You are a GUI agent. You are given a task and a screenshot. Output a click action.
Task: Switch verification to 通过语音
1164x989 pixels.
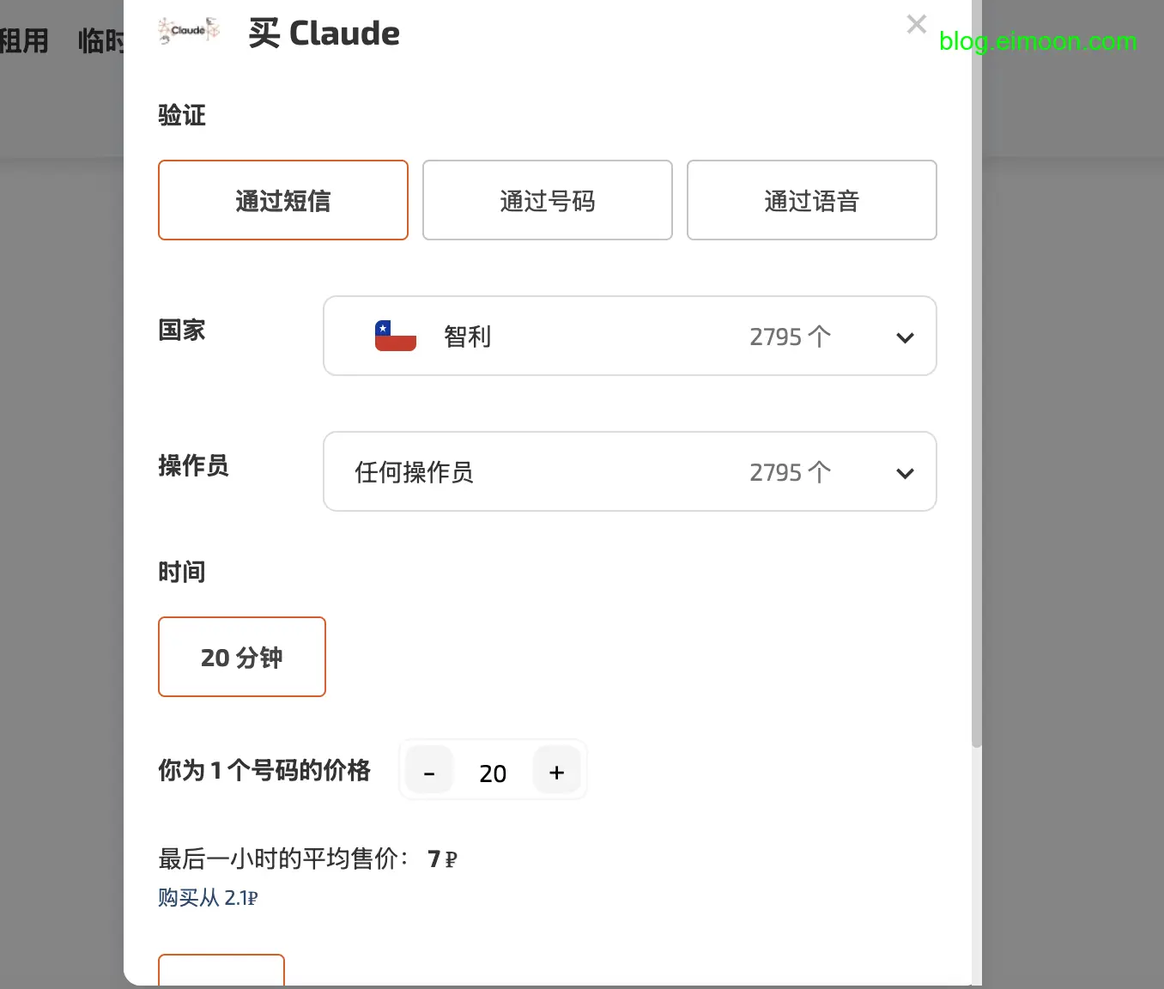coord(811,200)
